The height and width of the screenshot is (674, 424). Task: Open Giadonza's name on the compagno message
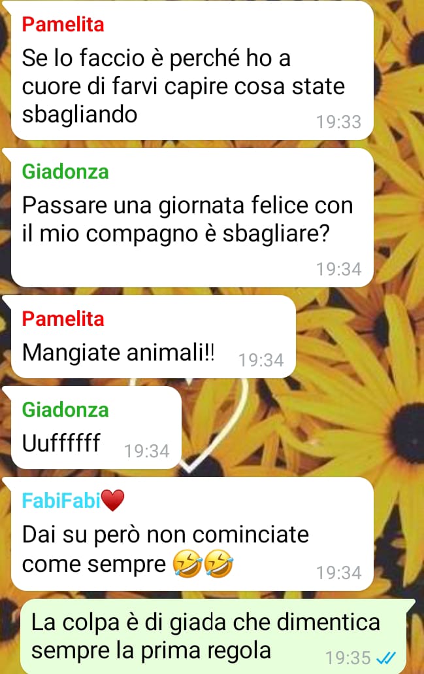(x=65, y=171)
